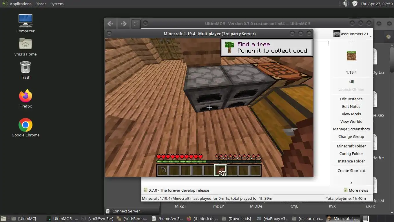This screenshot has height=222, width=394.
Task: Launch Firefox from the desktop
Action: 25,96
